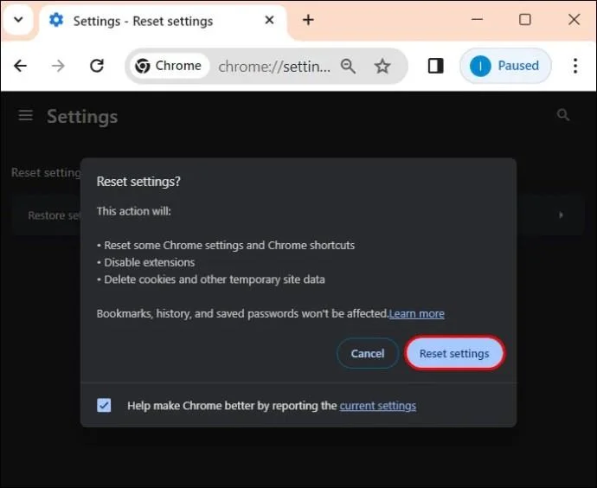Viewport: 597px width, 488px height.
Task: Click the forward navigation arrow
Action: pyautogui.click(x=58, y=66)
